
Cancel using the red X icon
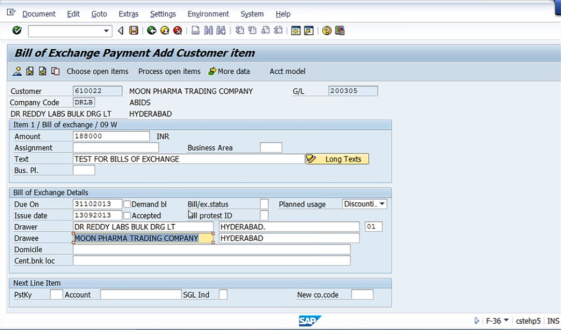coord(177,30)
